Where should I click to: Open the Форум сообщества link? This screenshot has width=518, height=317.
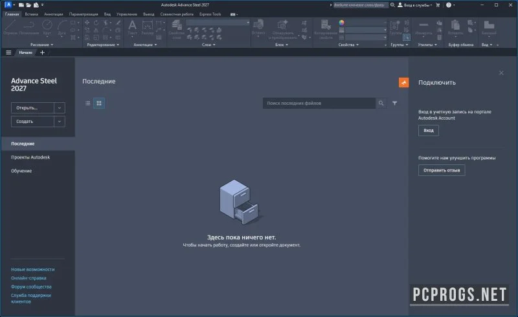coord(31,287)
